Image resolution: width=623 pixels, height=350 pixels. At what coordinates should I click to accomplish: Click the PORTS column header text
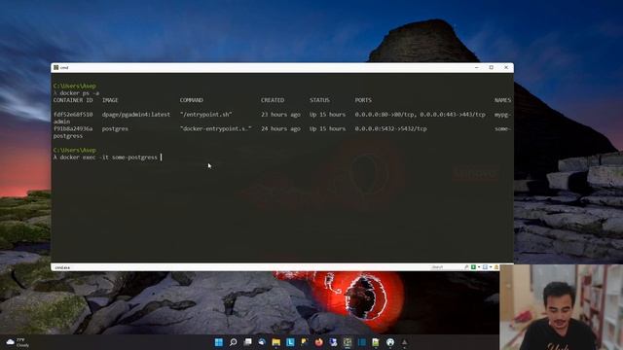(363, 100)
